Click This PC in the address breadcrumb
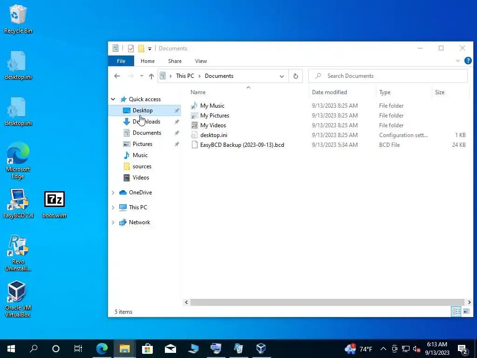 pos(185,76)
